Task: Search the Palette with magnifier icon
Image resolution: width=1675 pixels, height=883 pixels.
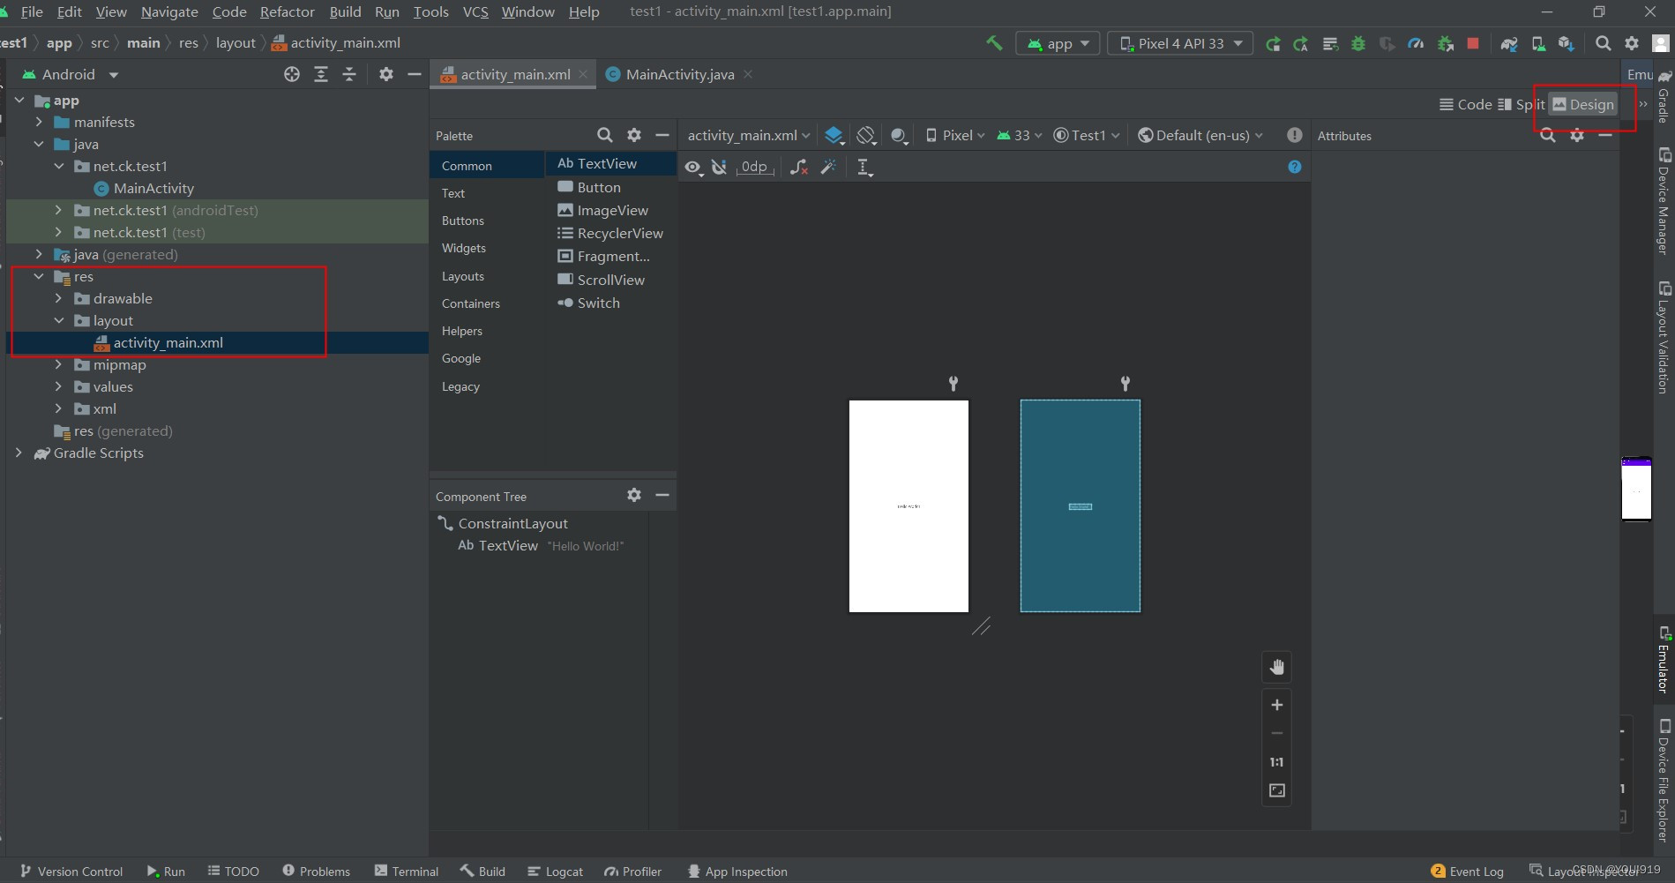Action: coord(604,135)
